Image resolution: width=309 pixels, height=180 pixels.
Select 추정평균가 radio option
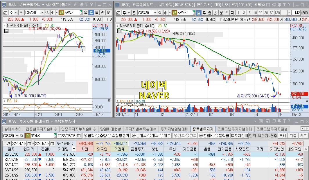pos(109,136)
